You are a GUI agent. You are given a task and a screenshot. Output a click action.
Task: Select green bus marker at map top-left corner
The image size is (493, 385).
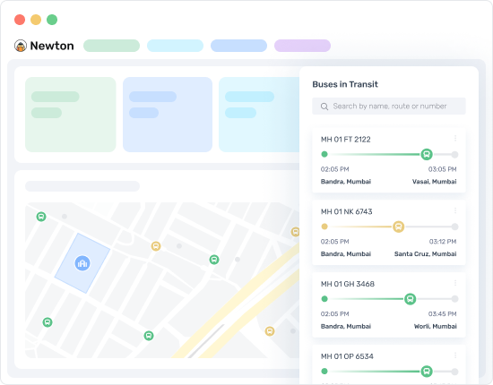coord(41,217)
